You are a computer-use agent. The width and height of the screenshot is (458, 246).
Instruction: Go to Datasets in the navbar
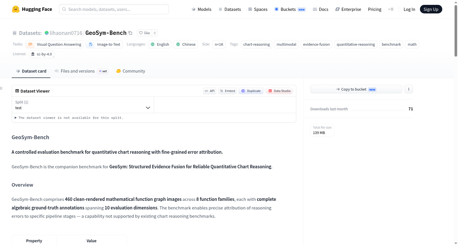(230, 9)
